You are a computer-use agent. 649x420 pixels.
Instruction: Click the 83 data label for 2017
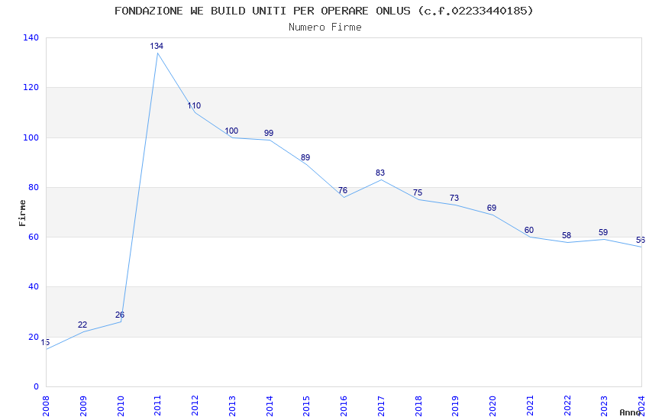point(380,173)
